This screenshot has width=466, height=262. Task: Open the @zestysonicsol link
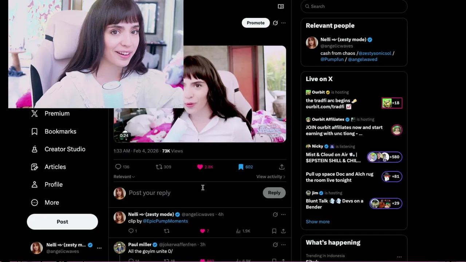point(375,53)
